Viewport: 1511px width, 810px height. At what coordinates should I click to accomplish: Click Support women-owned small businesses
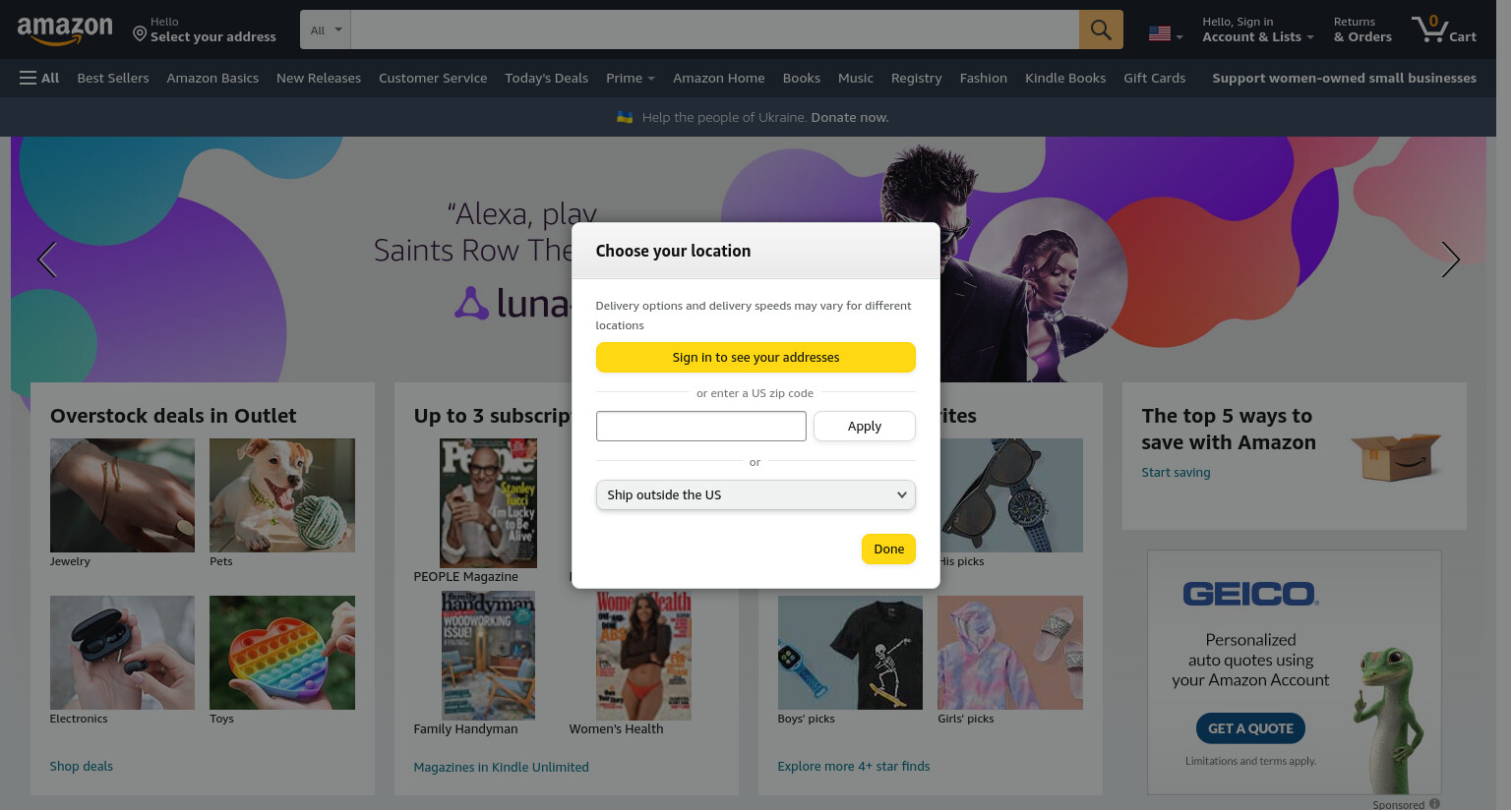click(x=1344, y=78)
